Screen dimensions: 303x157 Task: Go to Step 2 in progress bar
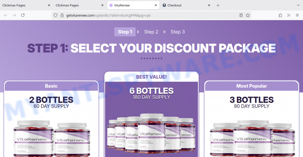(151, 32)
